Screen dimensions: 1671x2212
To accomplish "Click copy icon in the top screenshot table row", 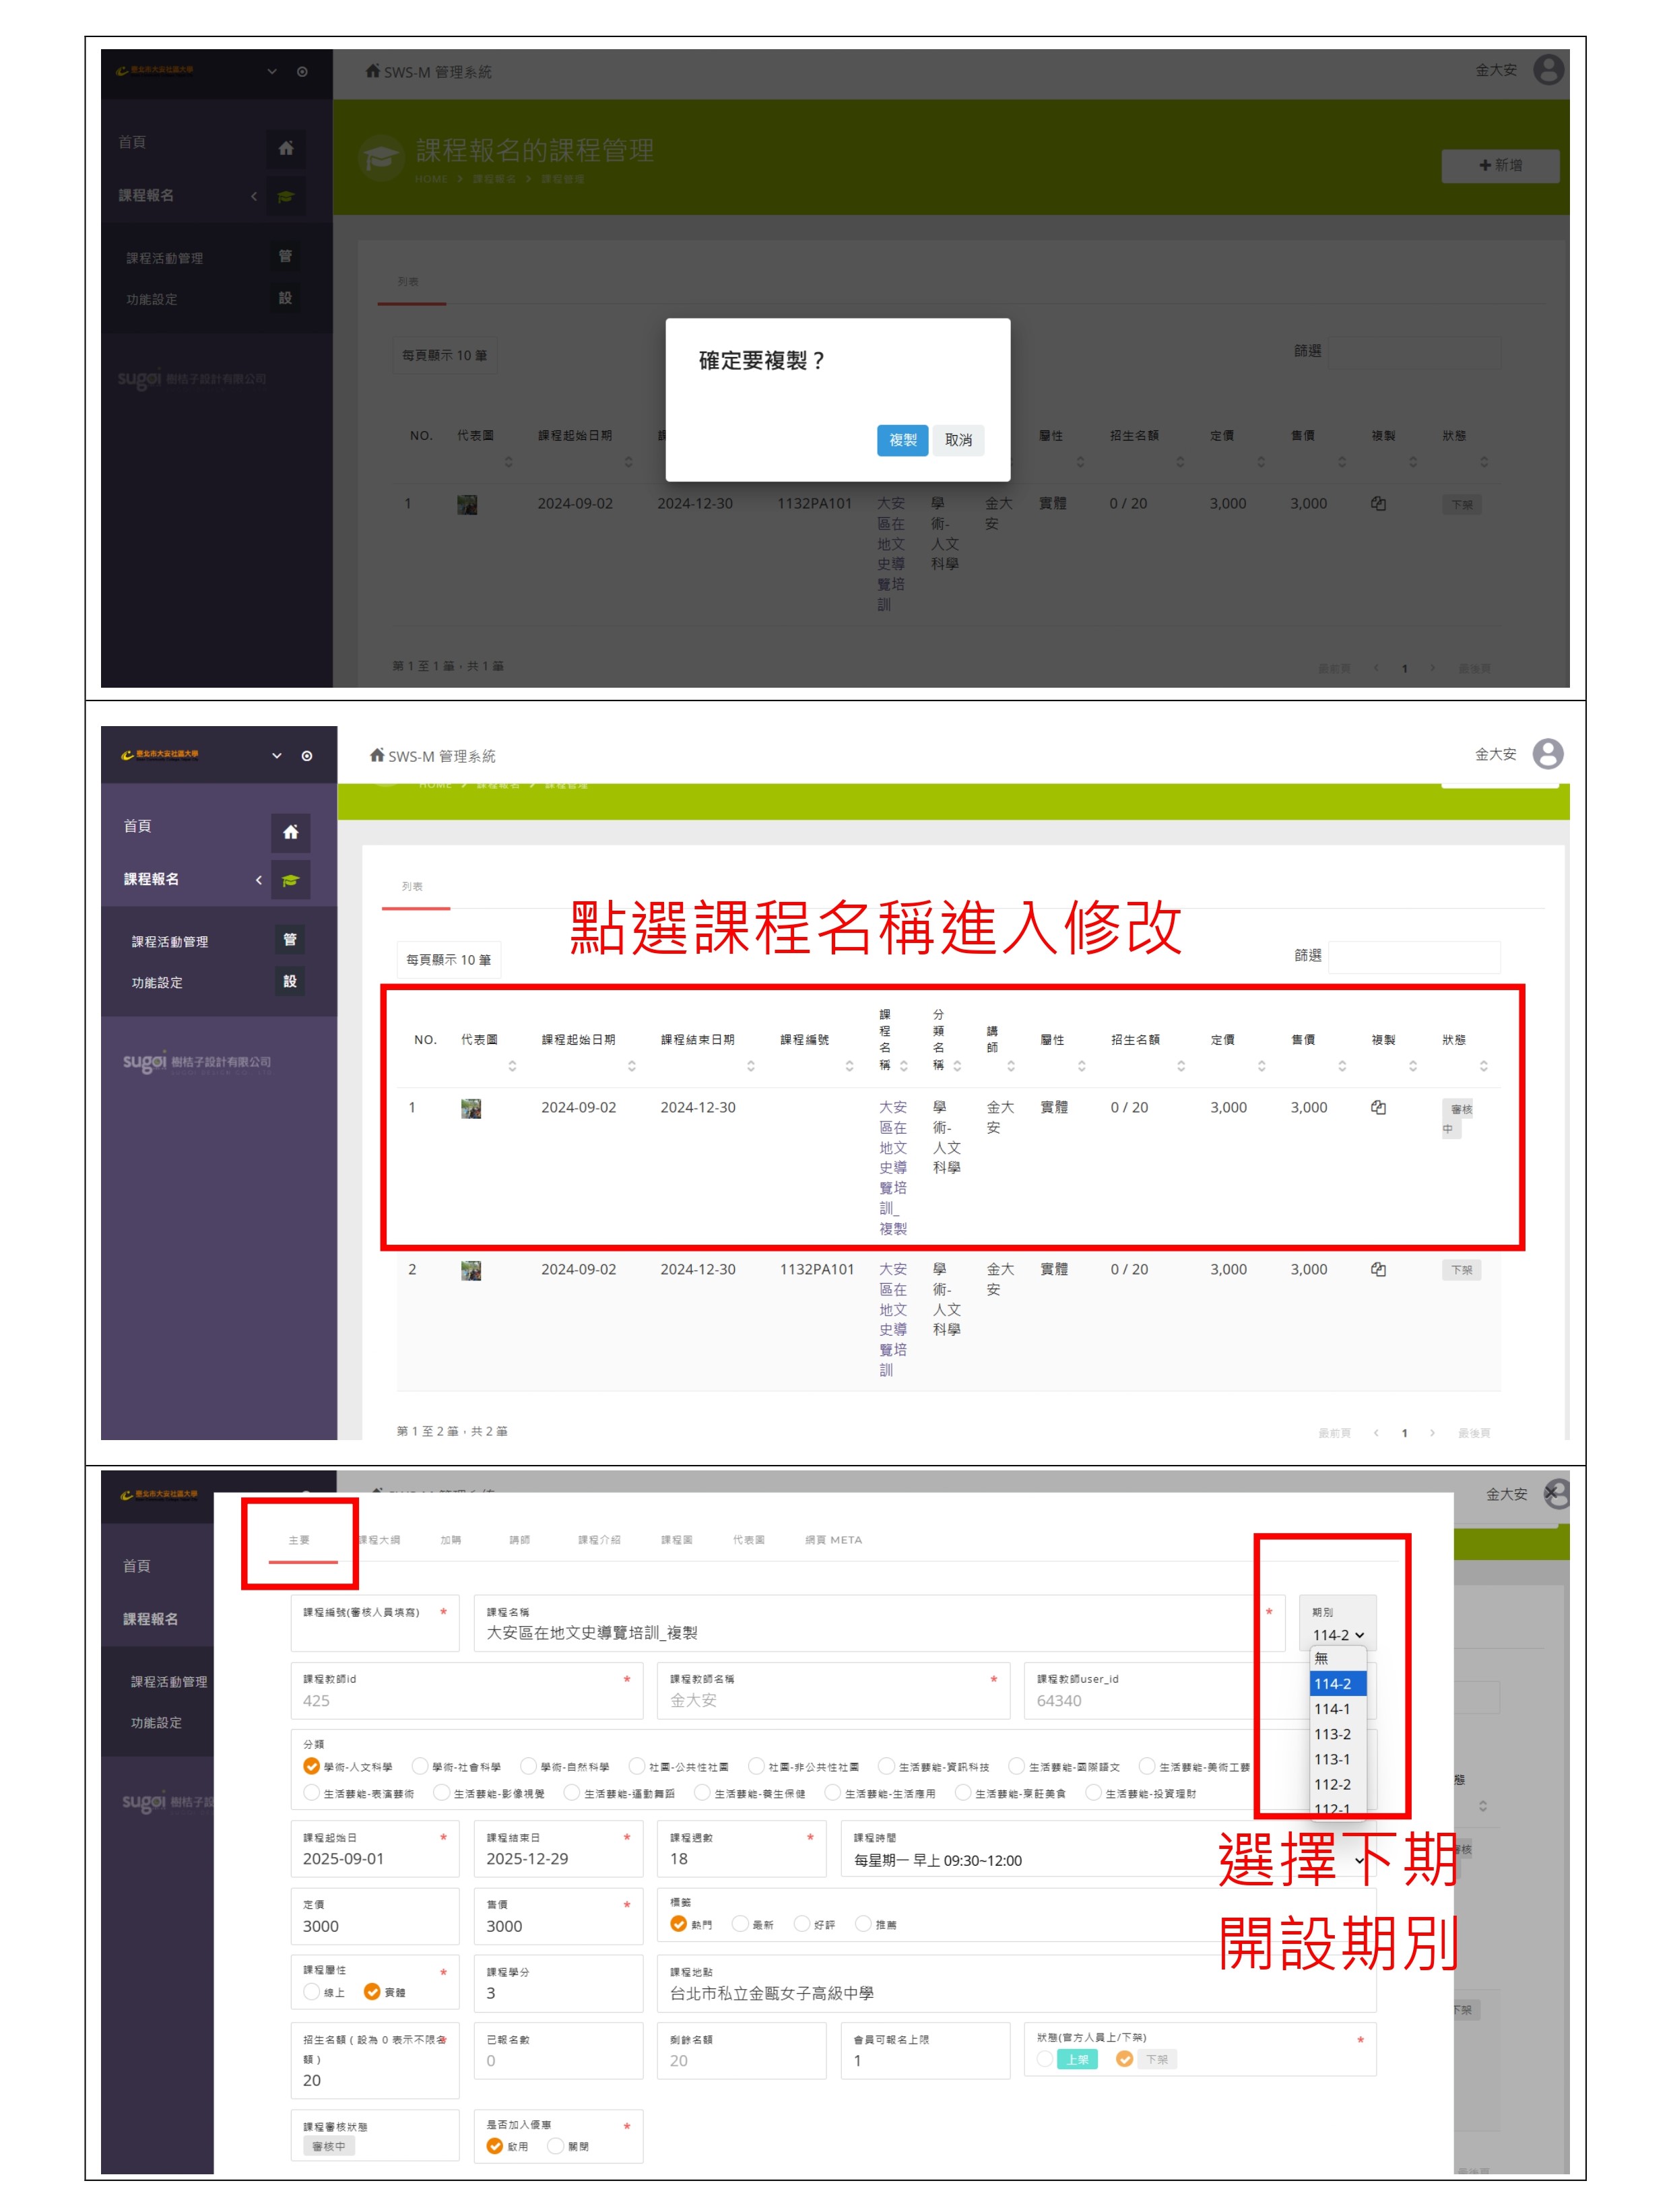I will (x=1378, y=503).
